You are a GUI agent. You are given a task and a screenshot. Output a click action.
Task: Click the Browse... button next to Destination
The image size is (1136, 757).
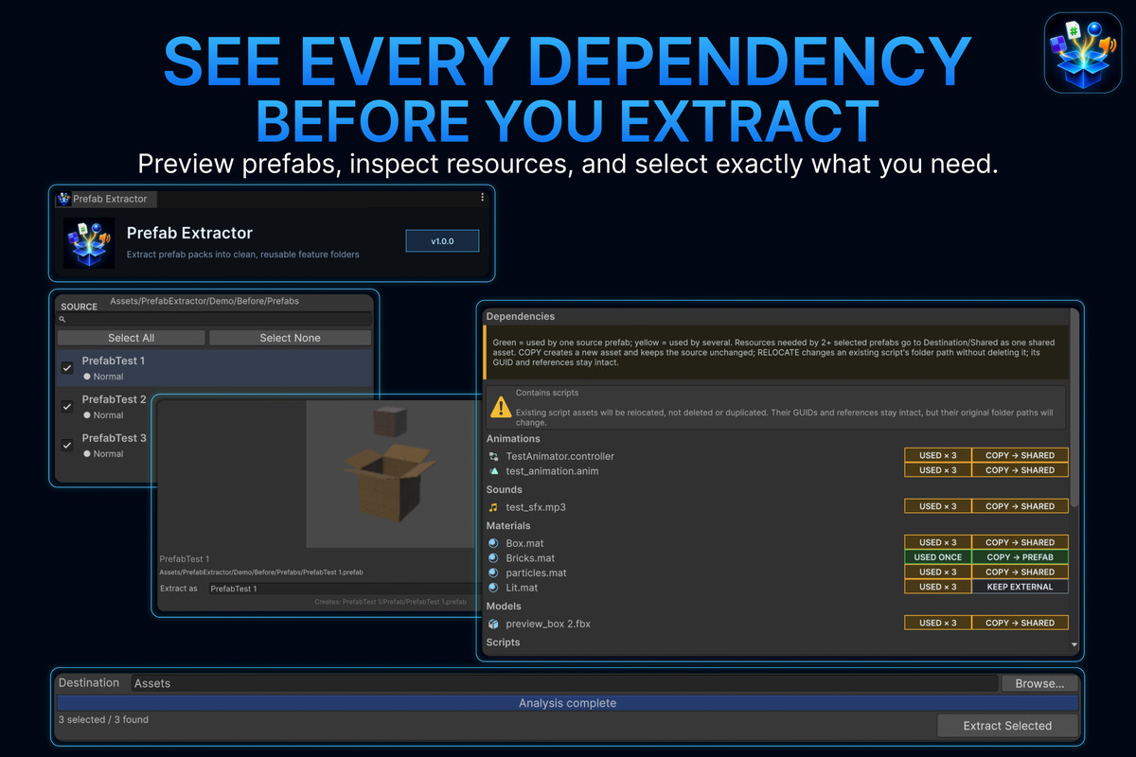(x=1039, y=683)
